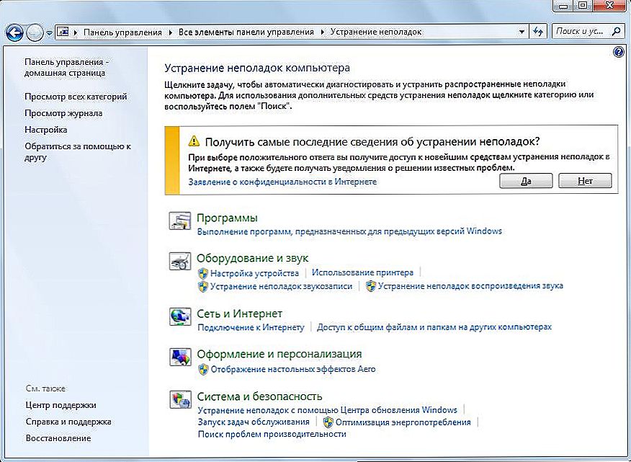Viewport: 631px width, 462px height.
Task: Run 'Запуск задач обслуживания'
Action: (254, 422)
